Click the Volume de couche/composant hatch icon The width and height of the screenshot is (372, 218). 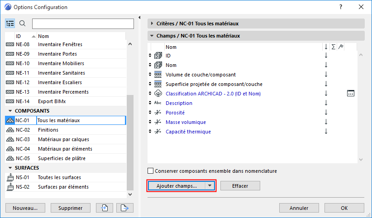point(158,75)
